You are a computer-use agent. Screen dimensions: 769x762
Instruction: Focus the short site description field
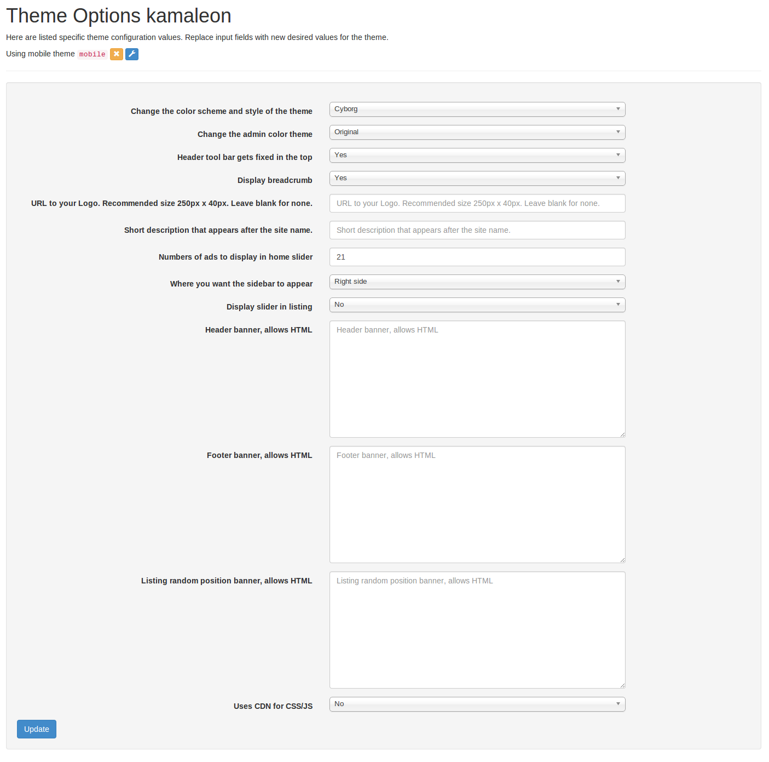477,230
